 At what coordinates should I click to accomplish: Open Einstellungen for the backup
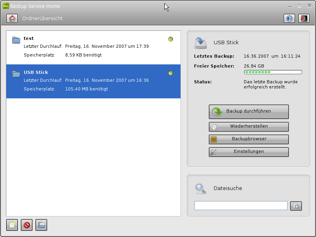(248, 152)
